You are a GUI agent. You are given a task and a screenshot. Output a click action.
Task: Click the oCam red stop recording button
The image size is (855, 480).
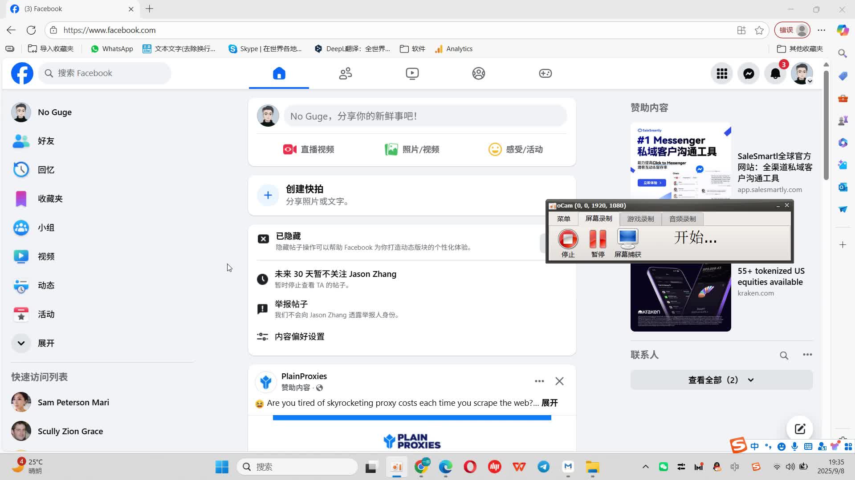568,240
